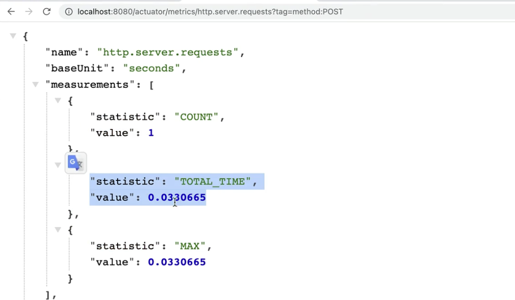Click the "COUNT" statistic value
Image resolution: width=515 pixels, height=300 pixels.
click(x=197, y=117)
